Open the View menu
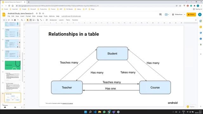The image size is (203, 114). [17, 16]
